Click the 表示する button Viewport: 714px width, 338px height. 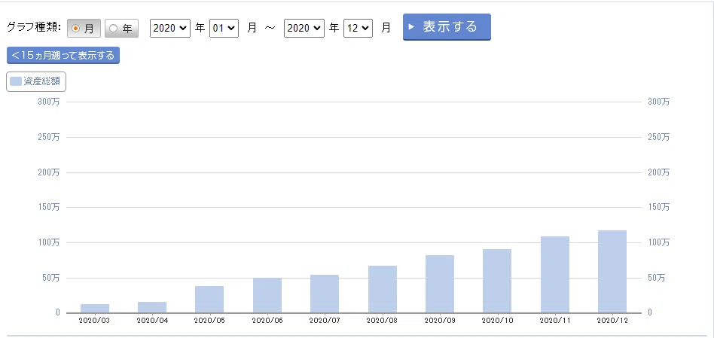[x=447, y=27]
